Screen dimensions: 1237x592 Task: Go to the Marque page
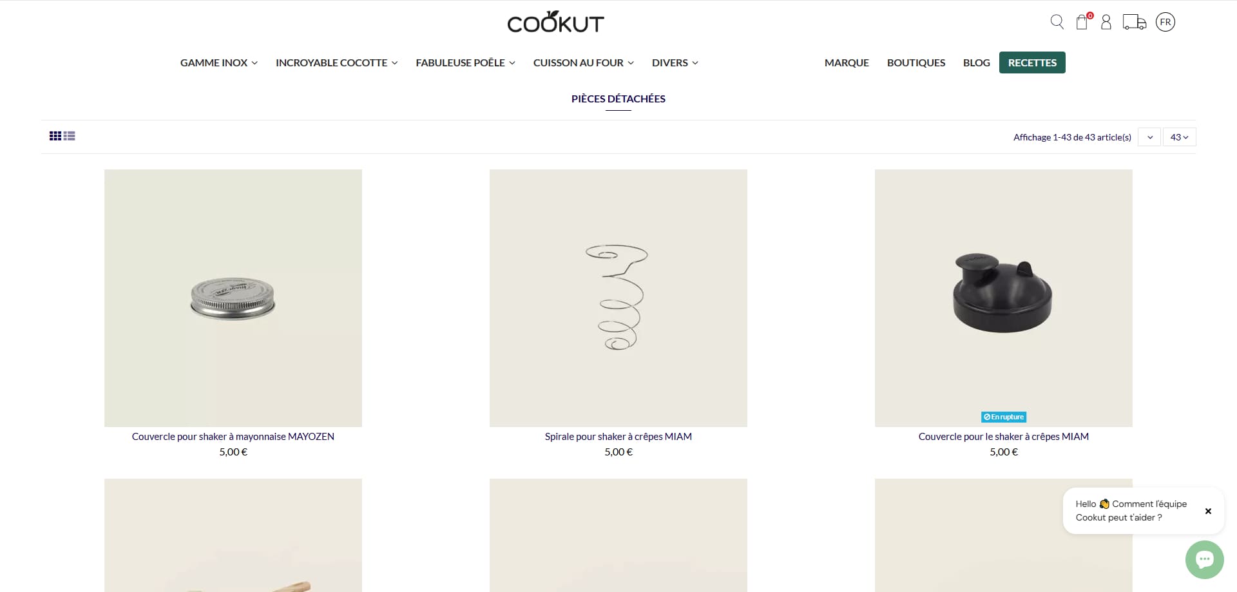click(847, 62)
